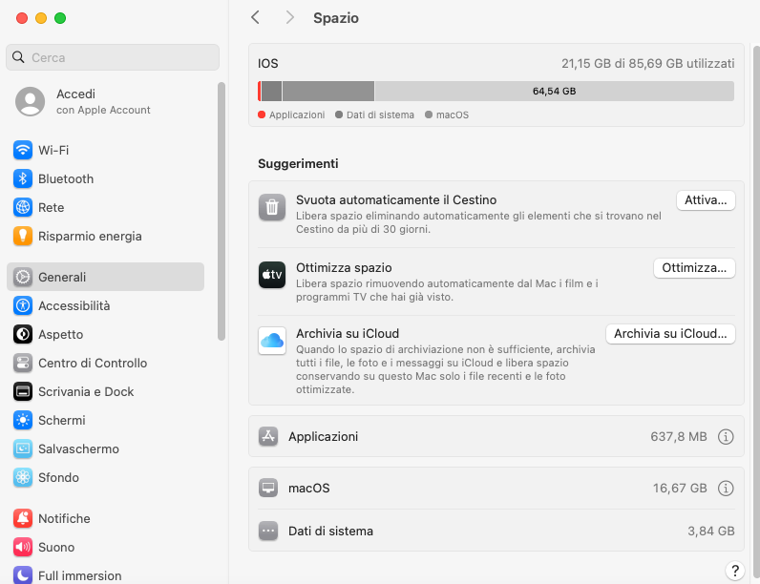Click the 637,8 MB value
The image size is (760, 584).
(679, 437)
